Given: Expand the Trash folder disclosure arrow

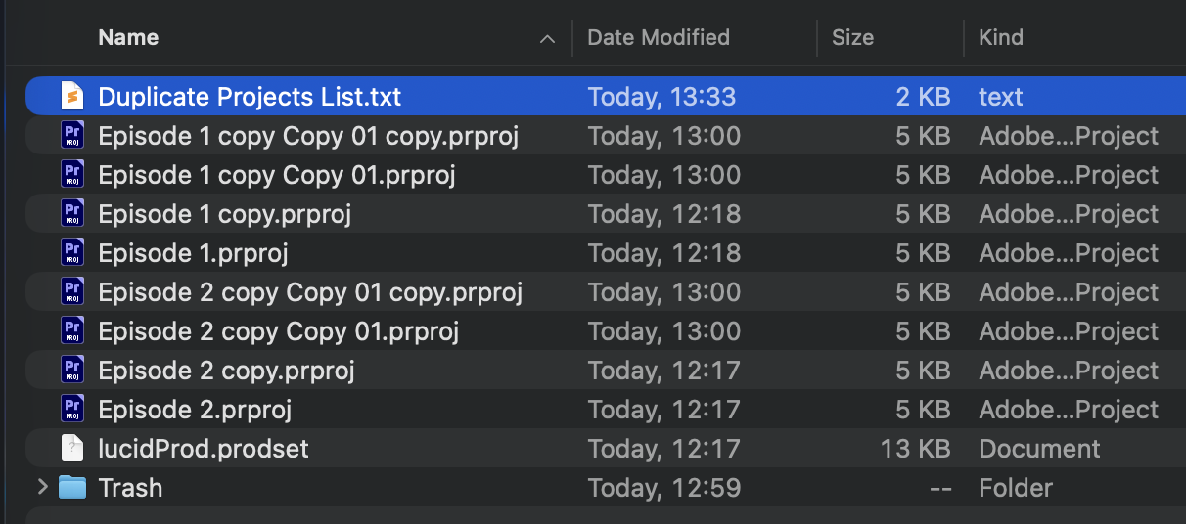Looking at the screenshot, I should coord(42,487).
